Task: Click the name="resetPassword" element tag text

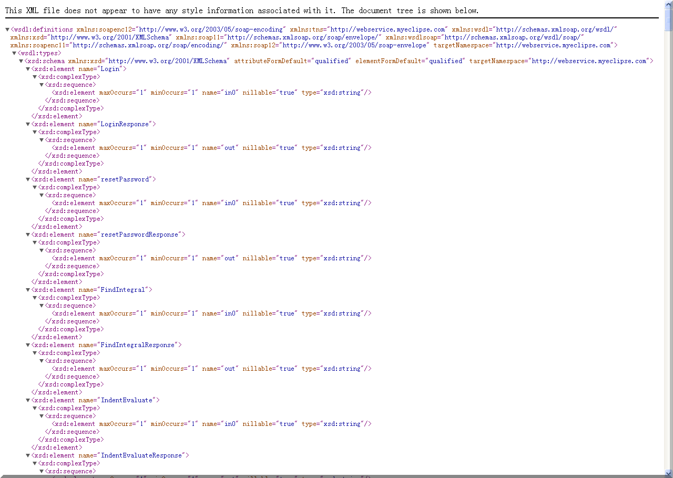Action: [x=94, y=179]
